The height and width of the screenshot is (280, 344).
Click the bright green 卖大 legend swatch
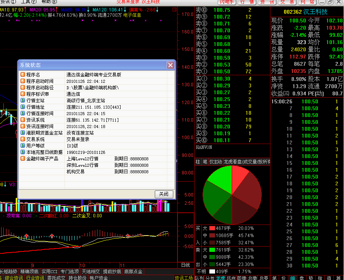coord(212,250)
